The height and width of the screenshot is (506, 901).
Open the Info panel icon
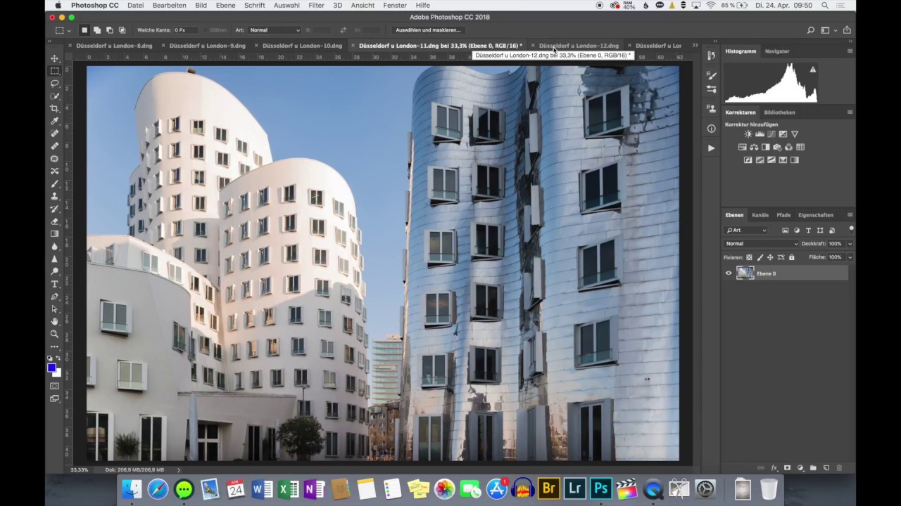pos(711,129)
